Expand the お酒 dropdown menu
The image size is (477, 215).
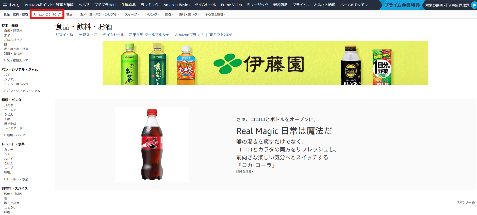coord(169,14)
